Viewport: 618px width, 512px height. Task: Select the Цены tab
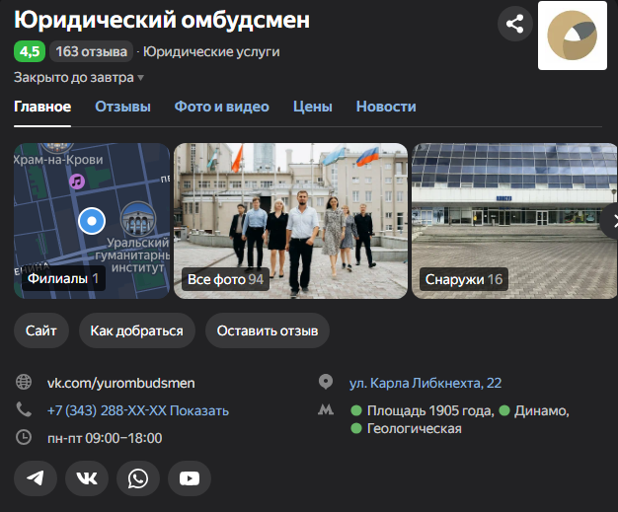click(312, 107)
